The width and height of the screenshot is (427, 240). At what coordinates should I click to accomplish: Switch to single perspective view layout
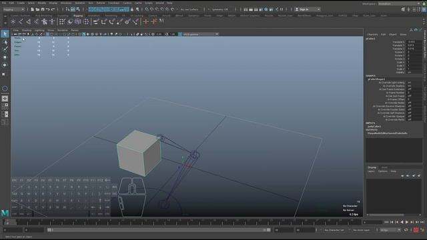click(5, 99)
